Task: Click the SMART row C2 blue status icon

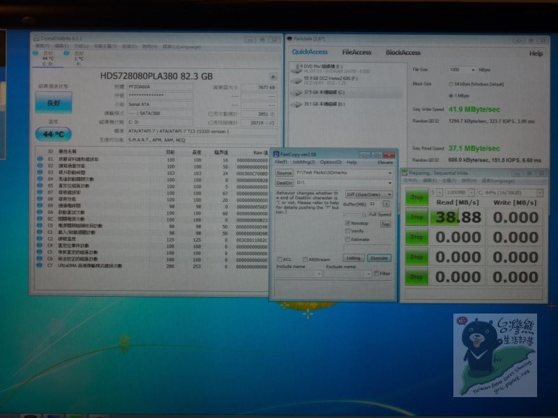Action: (x=40, y=239)
